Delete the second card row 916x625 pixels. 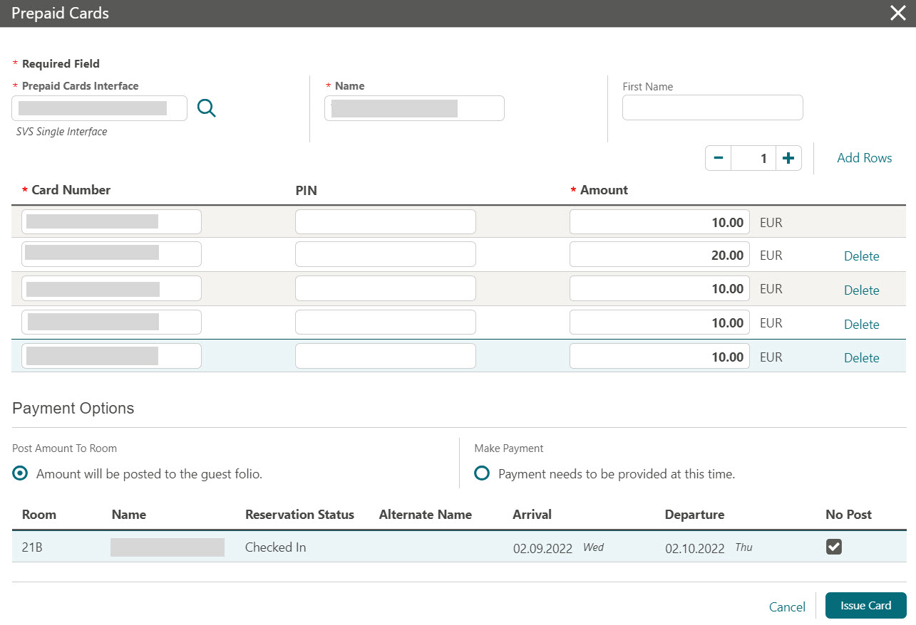point(861,256)
